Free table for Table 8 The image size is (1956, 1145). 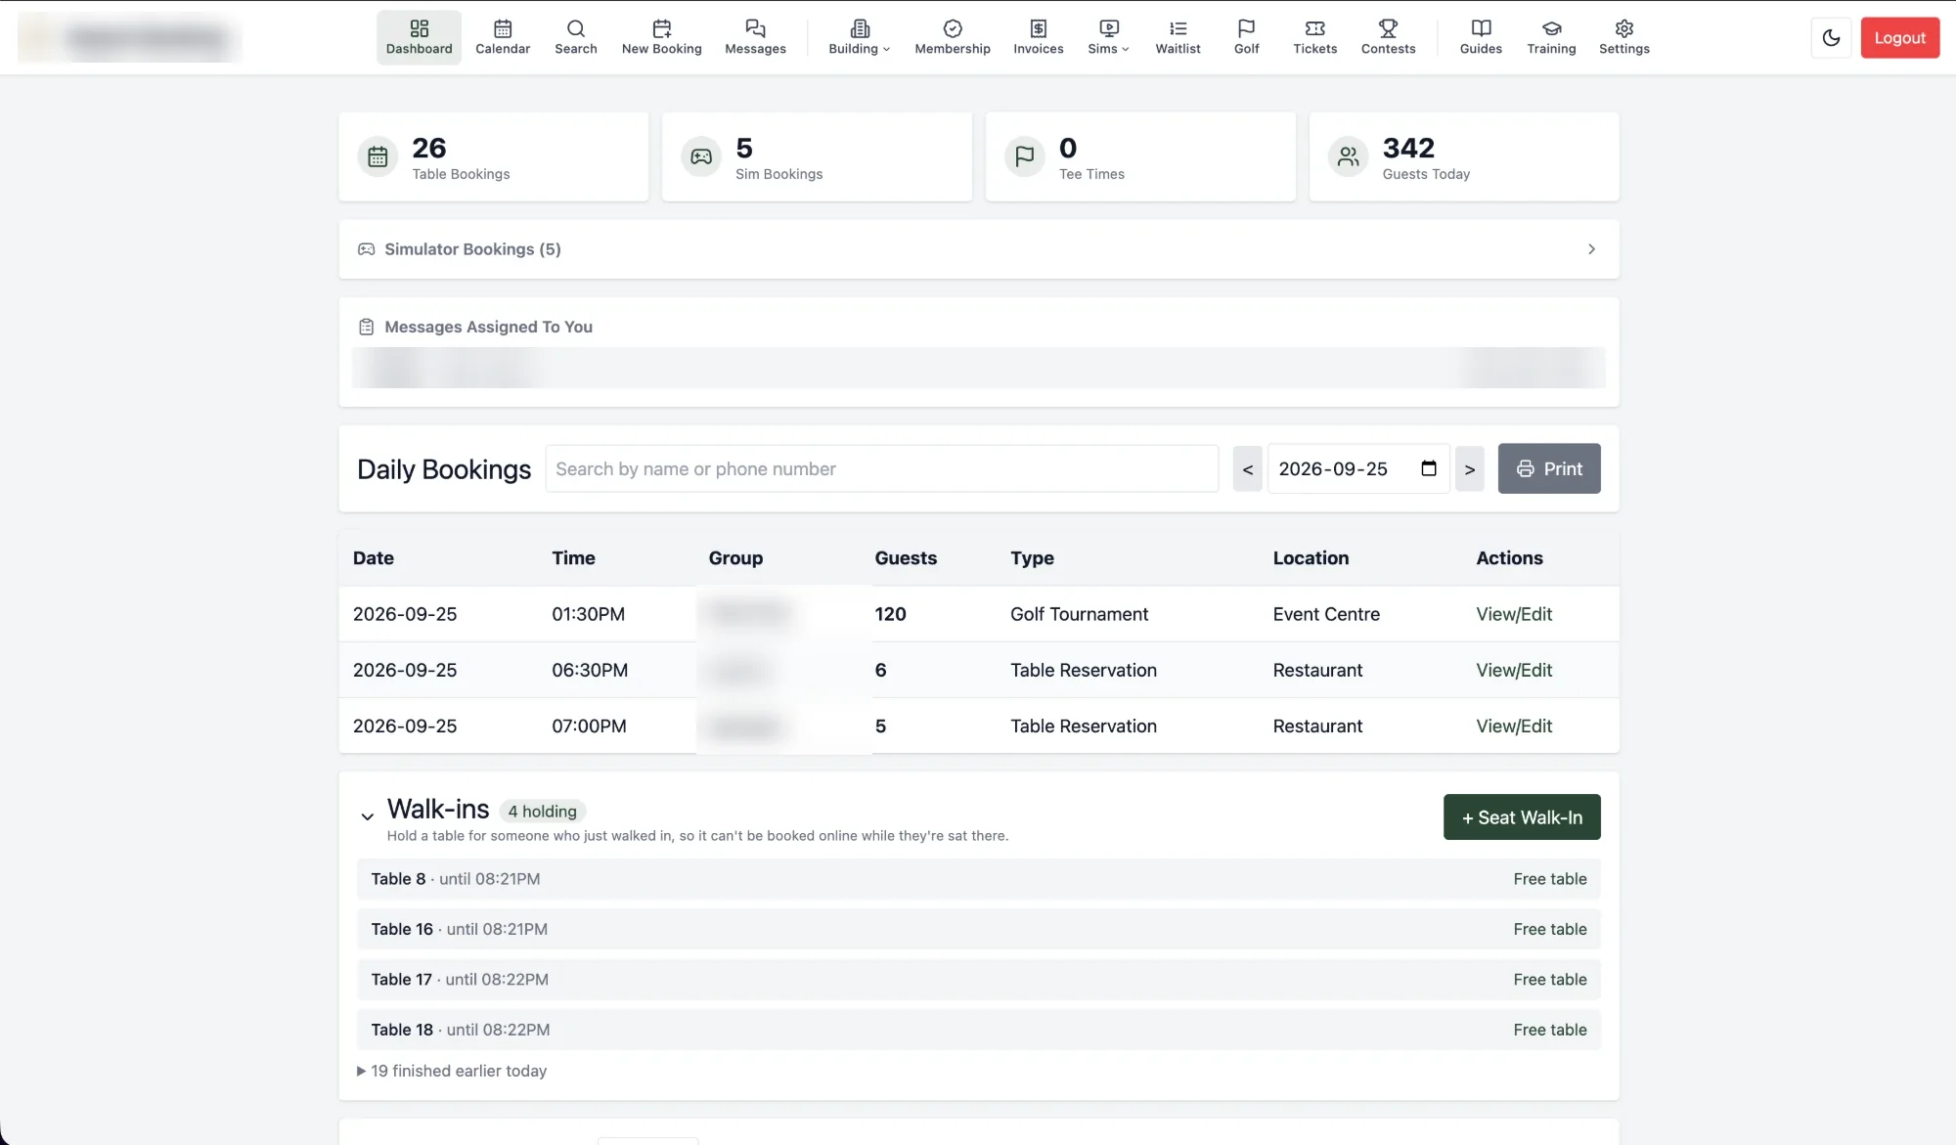pos(1549,879)
